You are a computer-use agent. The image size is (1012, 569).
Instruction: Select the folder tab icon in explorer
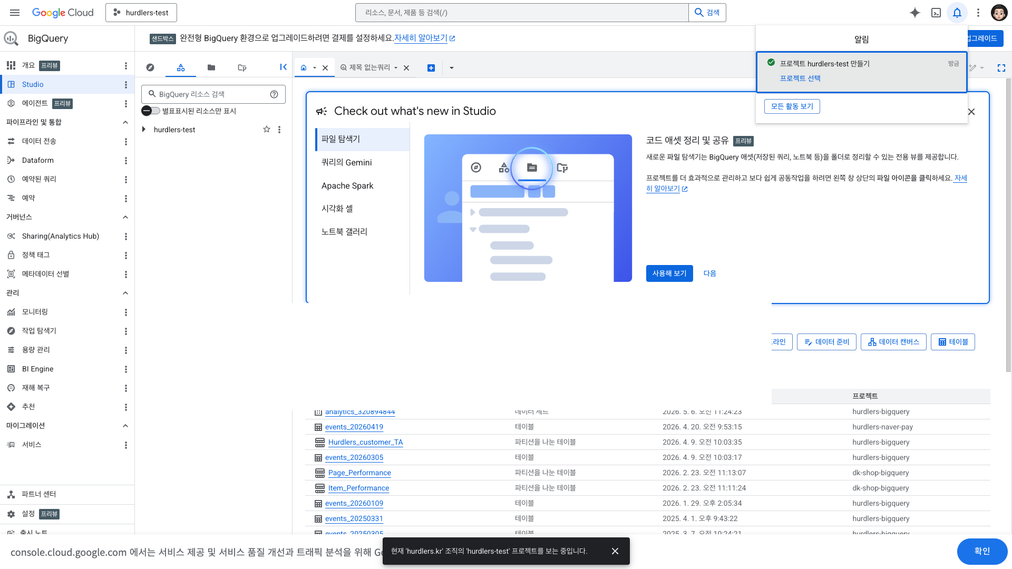pyautogui.click(x=211, y=67)
